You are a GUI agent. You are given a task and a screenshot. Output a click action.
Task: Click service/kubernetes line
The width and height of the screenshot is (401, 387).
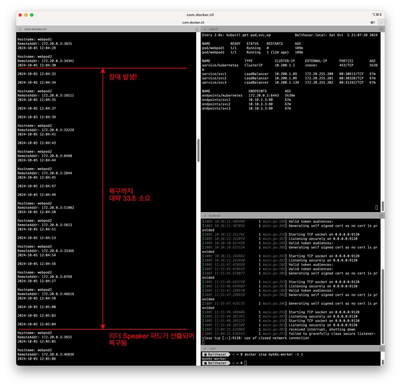pos(290,65)
